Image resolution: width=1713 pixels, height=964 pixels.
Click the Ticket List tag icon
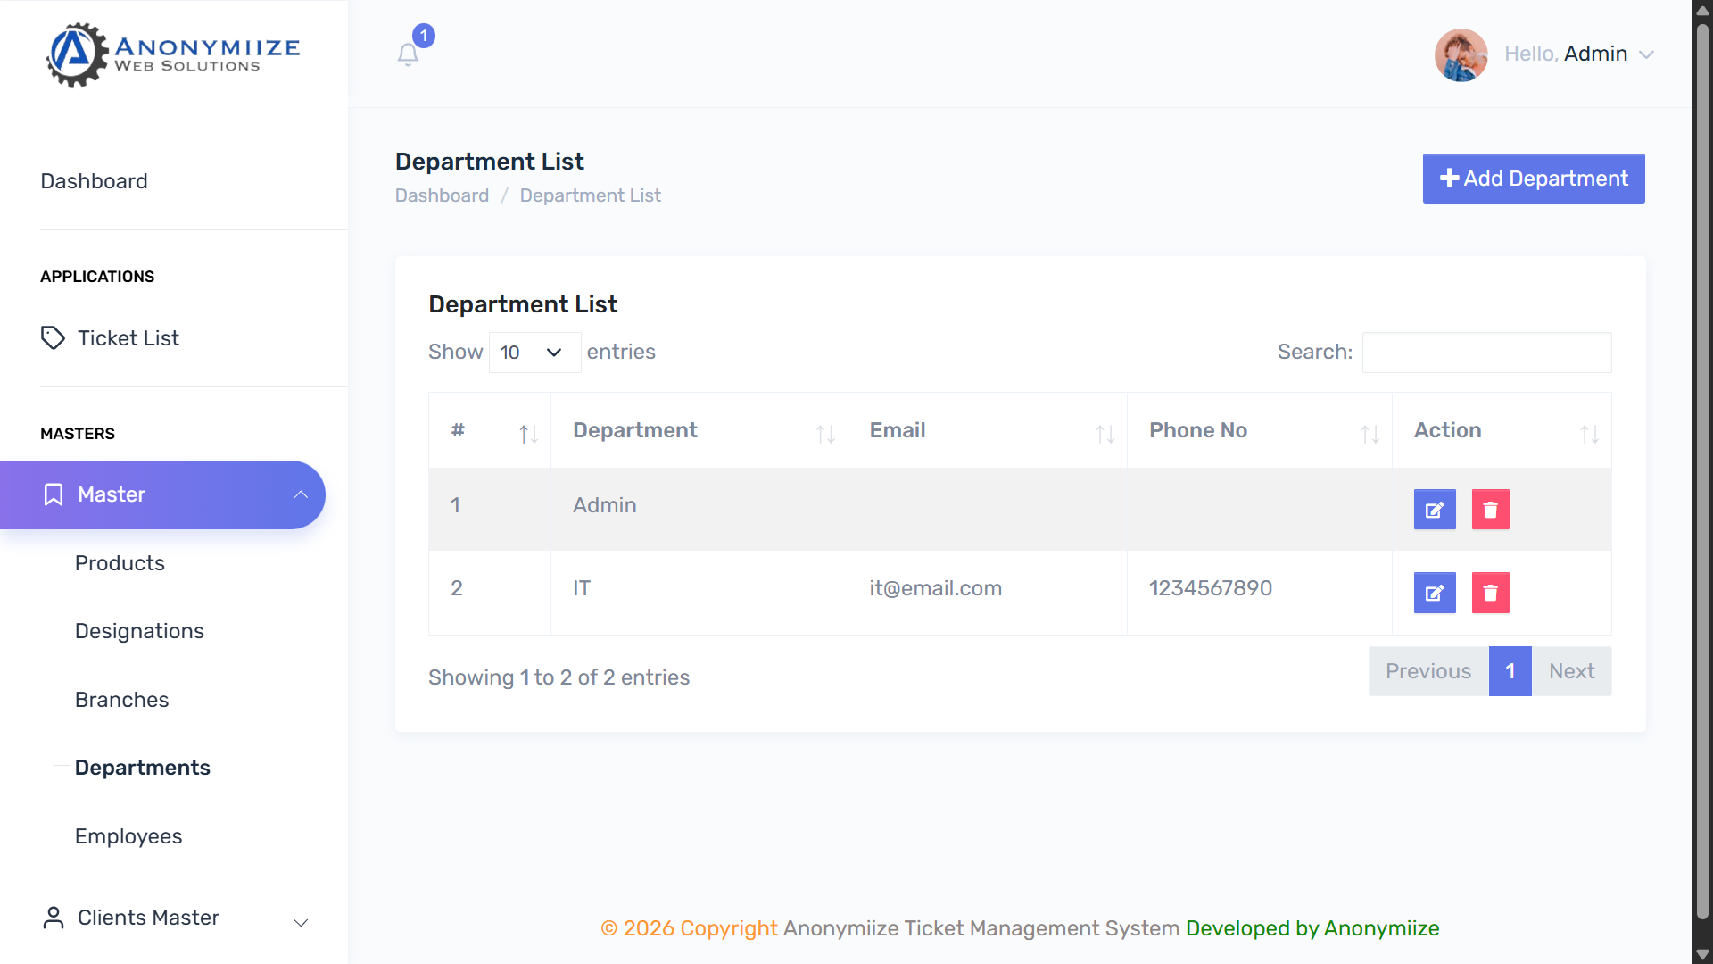(x=53, y=338)
